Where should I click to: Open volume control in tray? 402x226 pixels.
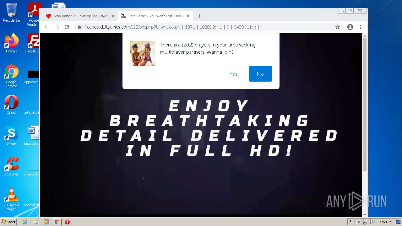(x=357, y=222)
